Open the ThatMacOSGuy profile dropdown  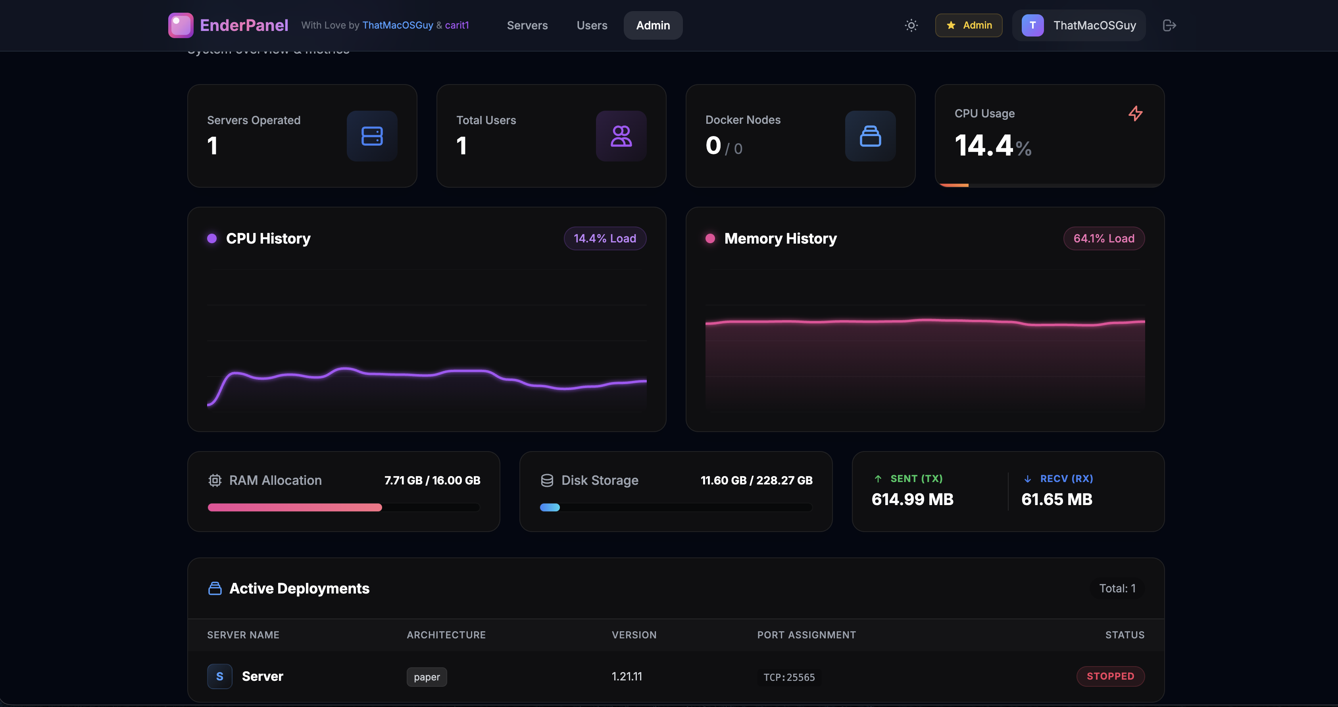(1078, 25)
